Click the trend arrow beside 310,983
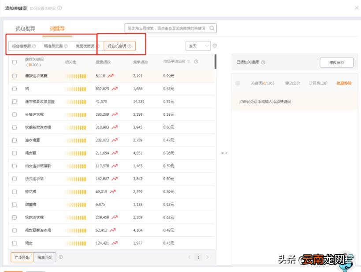 tap(115, 127)
